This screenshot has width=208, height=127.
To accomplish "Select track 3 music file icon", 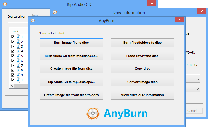I will [19, 46].
